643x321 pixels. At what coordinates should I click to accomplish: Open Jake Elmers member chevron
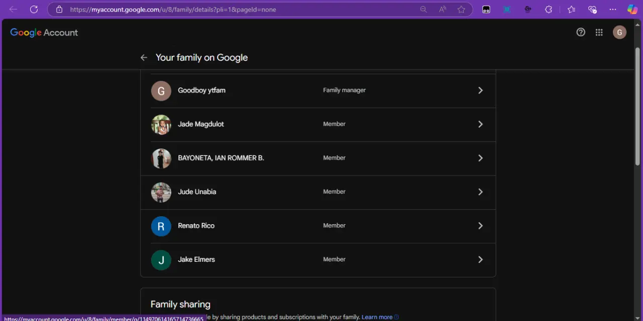(480, 260)
